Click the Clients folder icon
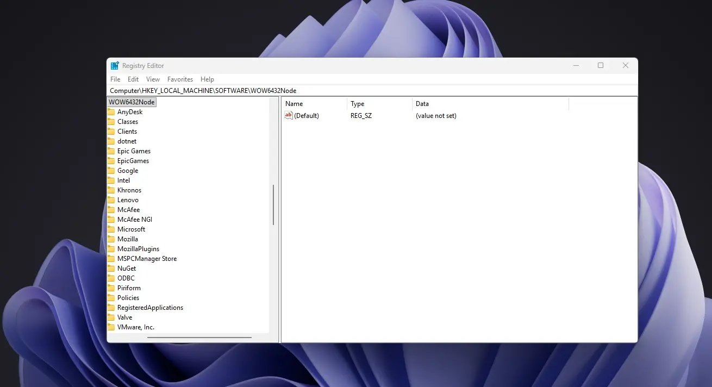The height and width of the screenshot is (387, 712). point(111,132)
